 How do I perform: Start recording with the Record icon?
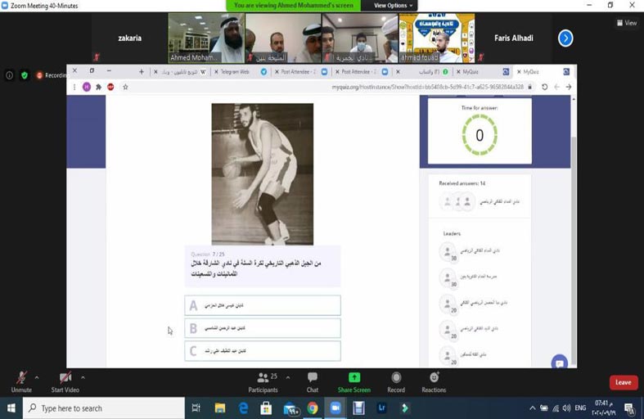[x=395, y=381]
